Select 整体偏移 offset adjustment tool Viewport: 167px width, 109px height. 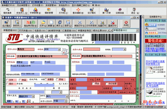78,11
